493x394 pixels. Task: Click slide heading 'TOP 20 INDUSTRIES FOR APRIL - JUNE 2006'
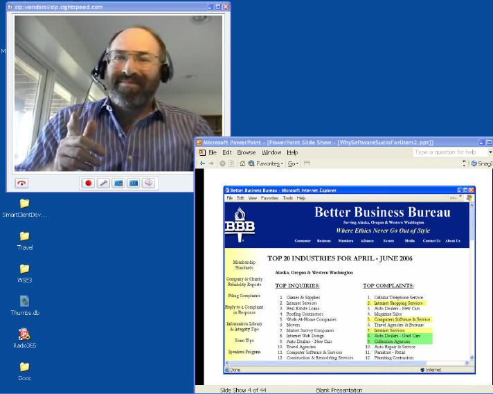[x=339, y=258]
